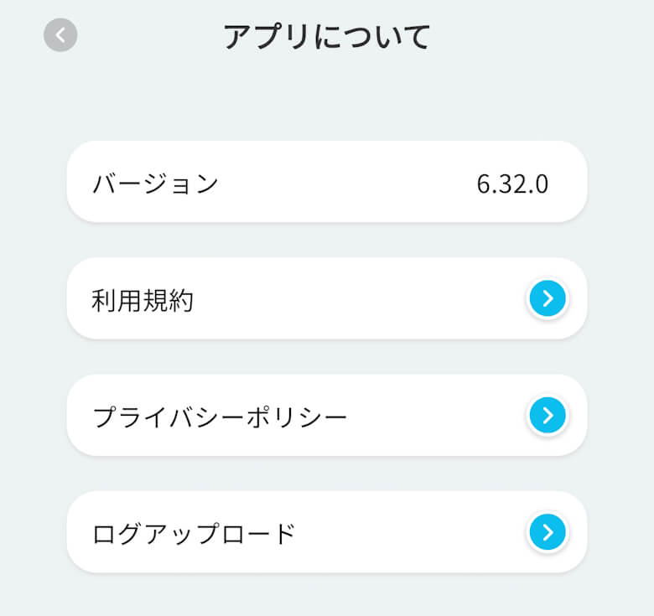Click the blue chevron beside 利用規約
Screen dimensions: 654x616
[x=548, y=298]
